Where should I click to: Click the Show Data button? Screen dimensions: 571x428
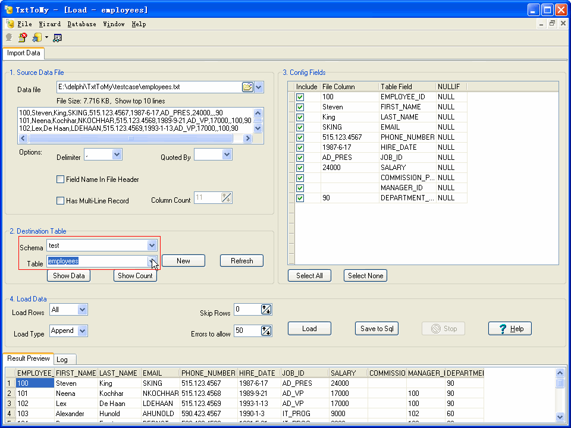coord(69,275)
